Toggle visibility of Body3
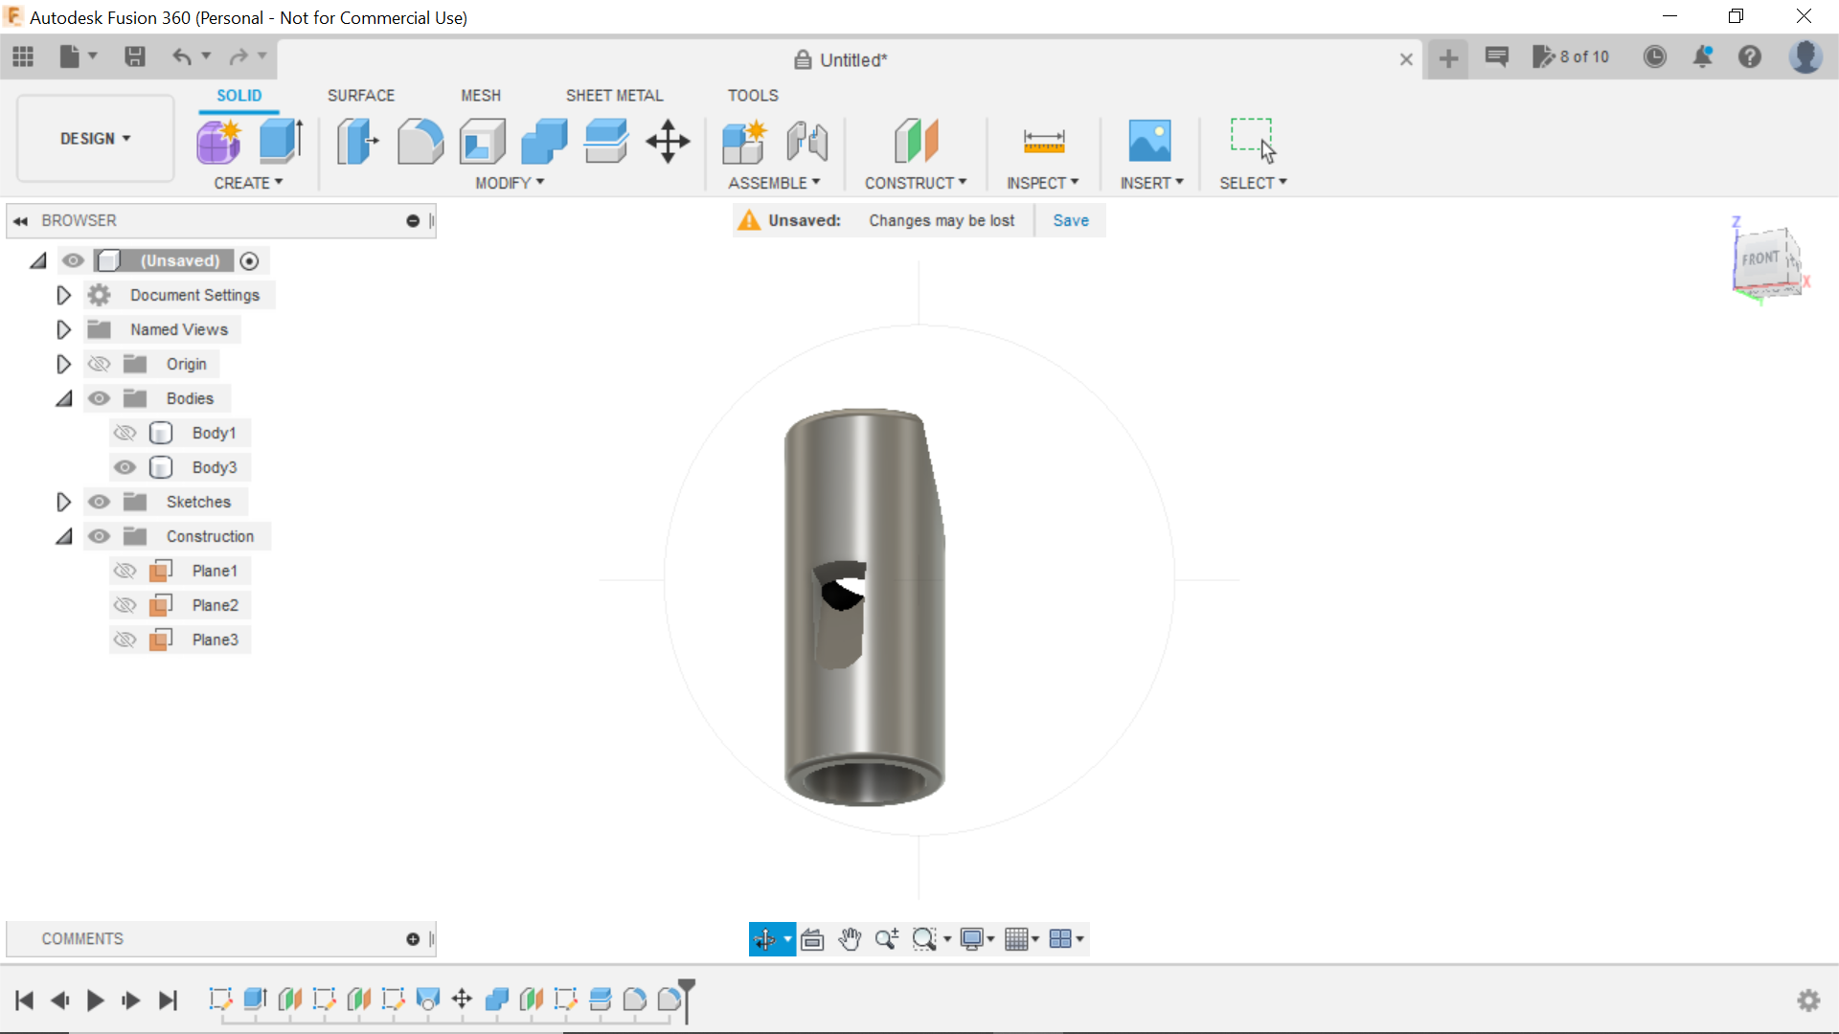The image size is (1839, 1034). (124, 466)
